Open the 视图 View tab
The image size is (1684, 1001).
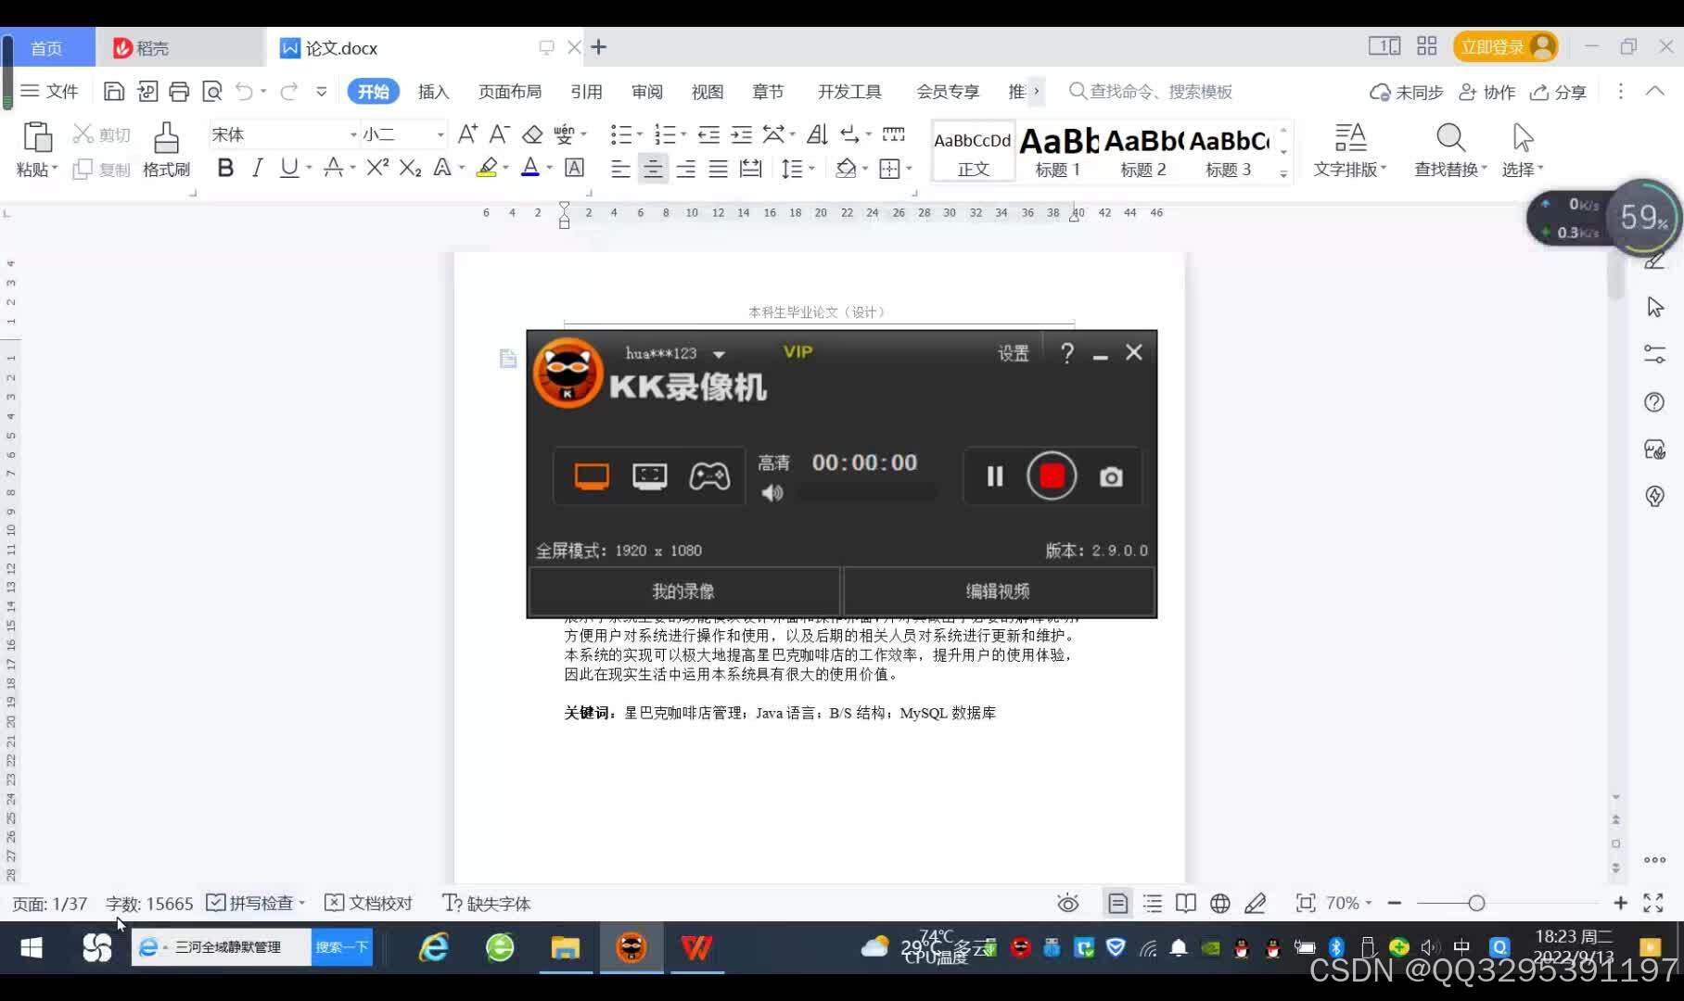point(708,92)
